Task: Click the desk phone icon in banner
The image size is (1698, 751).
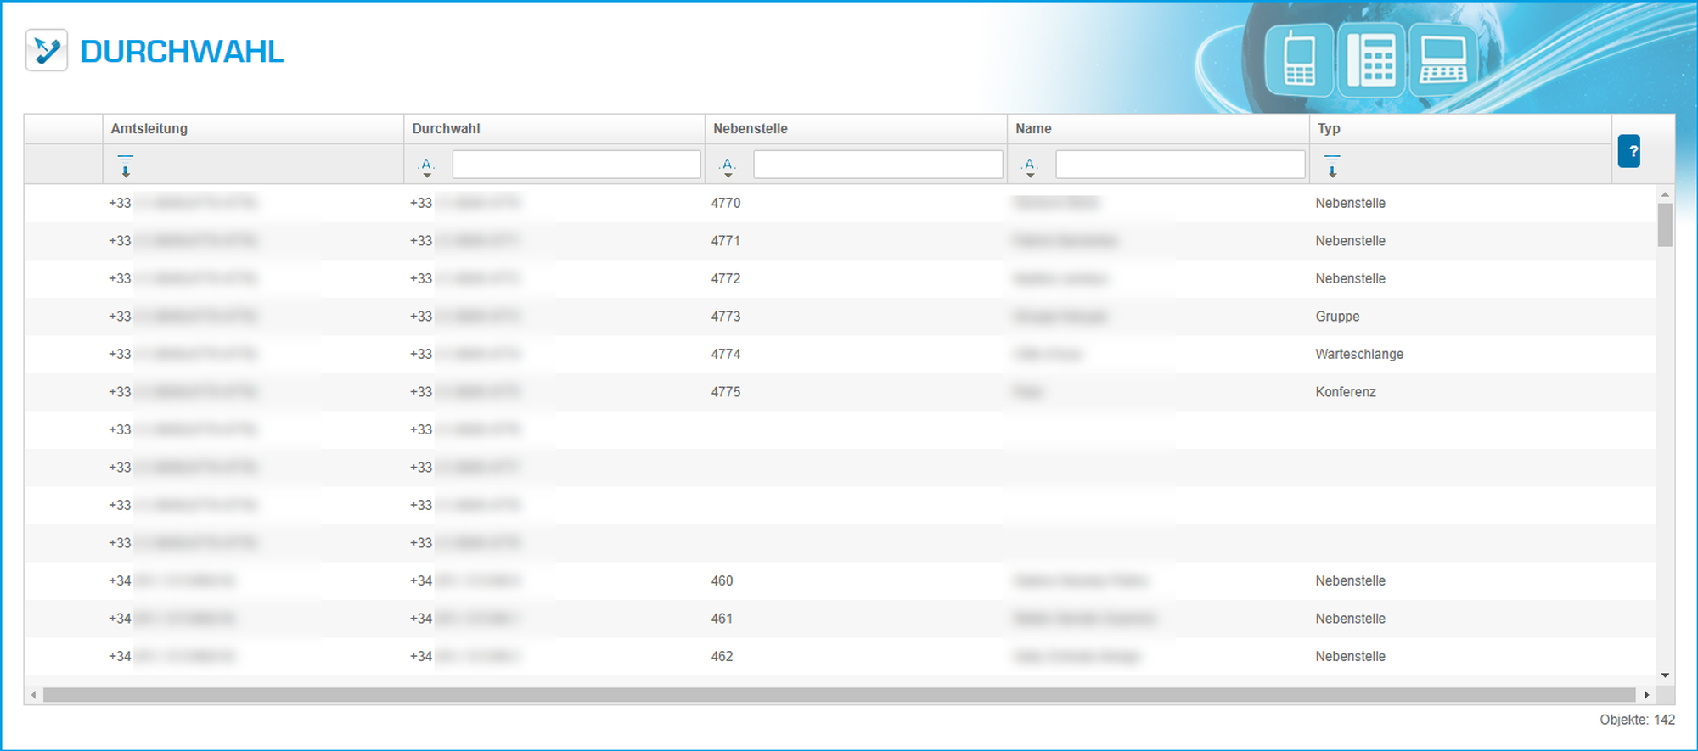Action: tap(1371, 59)
